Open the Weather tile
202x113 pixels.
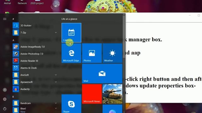(112, 53)
